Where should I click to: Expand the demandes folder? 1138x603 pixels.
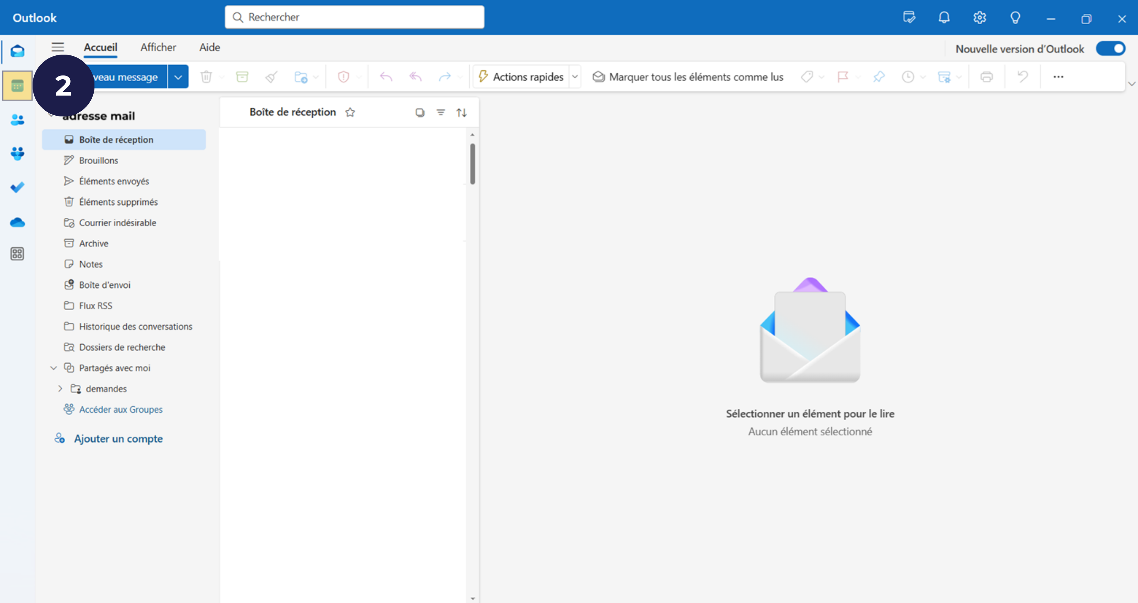[x=60, y=389]
